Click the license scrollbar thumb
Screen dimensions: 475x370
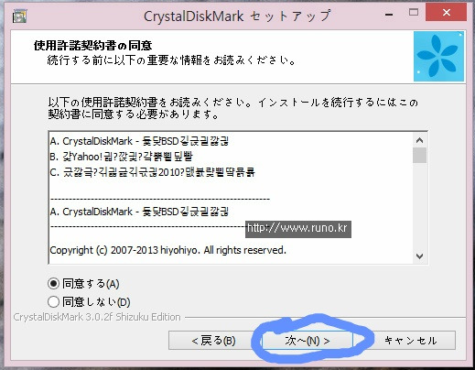tap(420, 155)
